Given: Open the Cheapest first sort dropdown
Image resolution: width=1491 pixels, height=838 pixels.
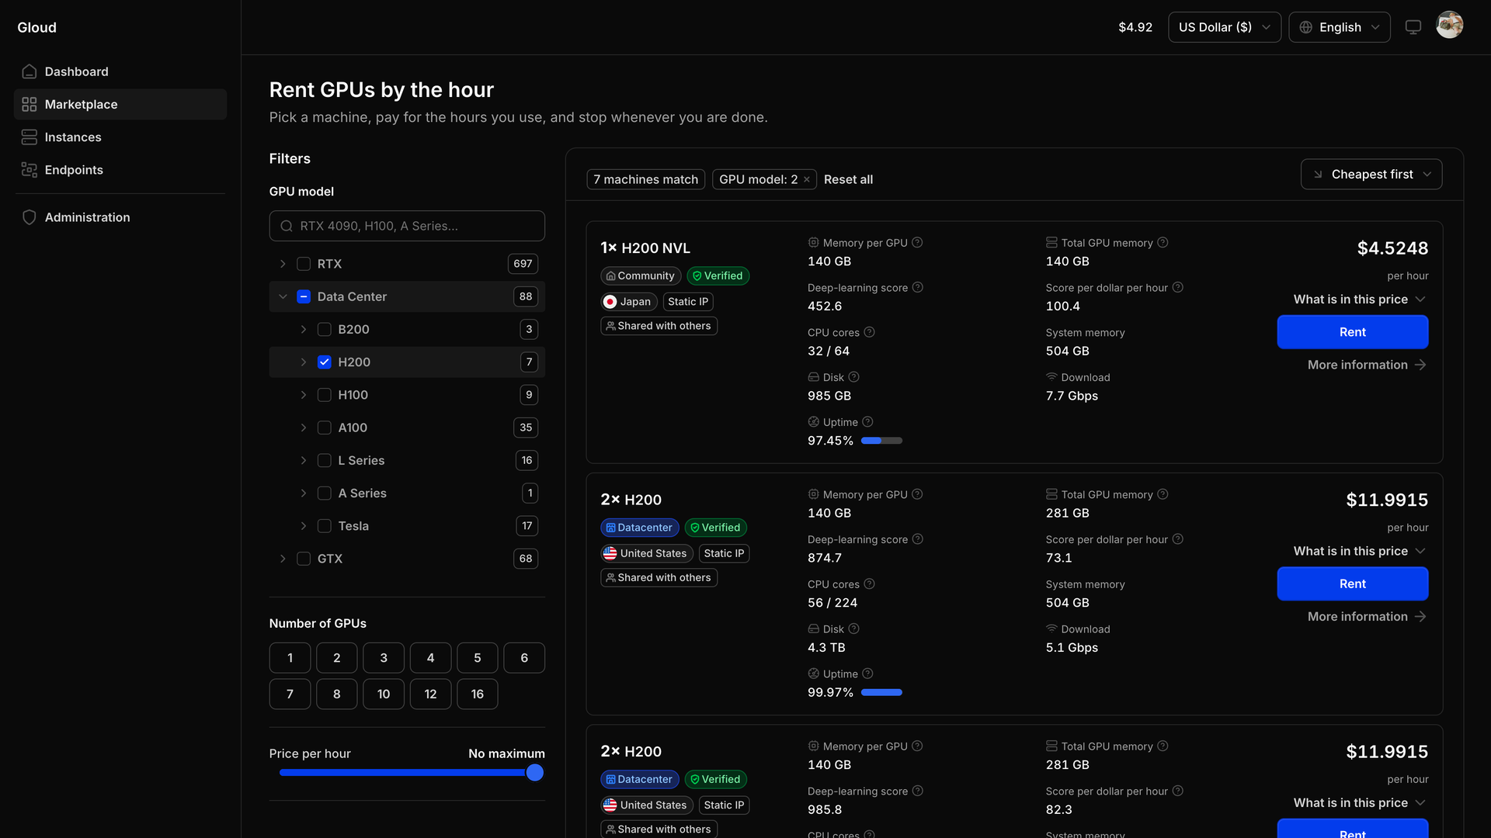Looking at the screenshot, I should (1371, 175).
